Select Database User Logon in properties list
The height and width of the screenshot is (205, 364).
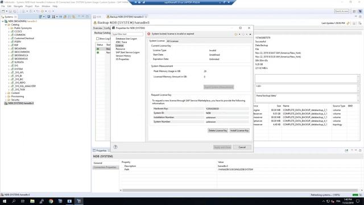(126, 39)
